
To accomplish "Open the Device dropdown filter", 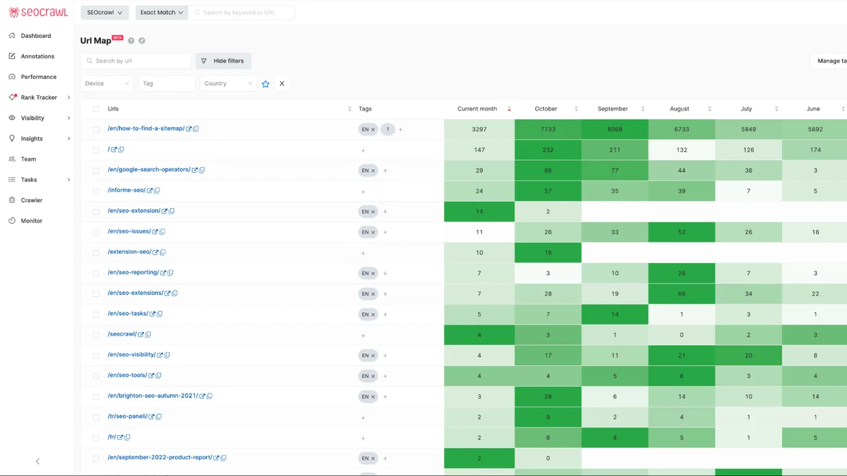I will 107,83.
